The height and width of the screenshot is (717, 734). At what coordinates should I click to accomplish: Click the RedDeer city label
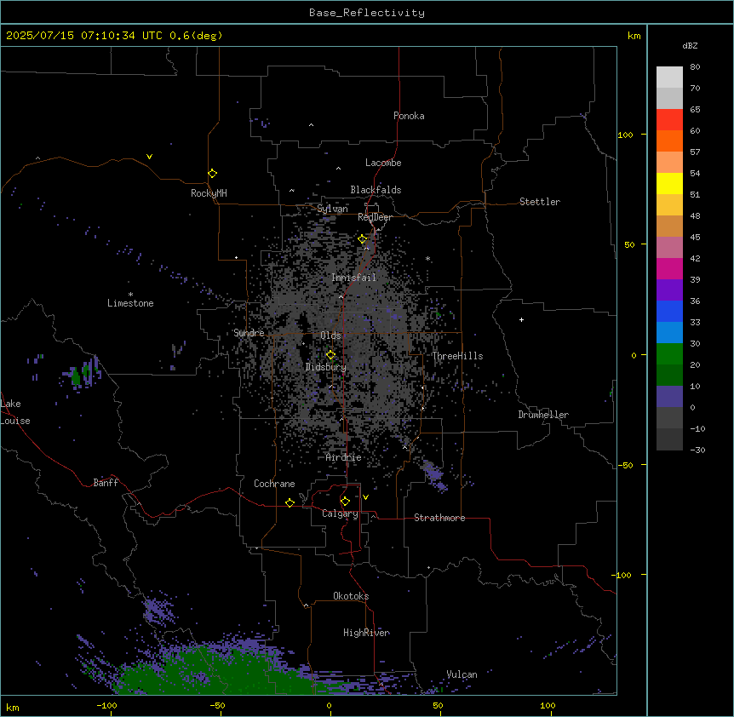(x=375, y=217)
